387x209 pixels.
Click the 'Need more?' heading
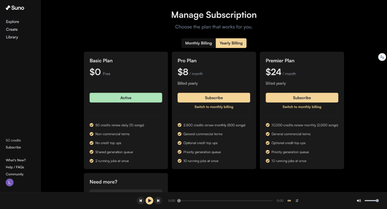point(104,182)
